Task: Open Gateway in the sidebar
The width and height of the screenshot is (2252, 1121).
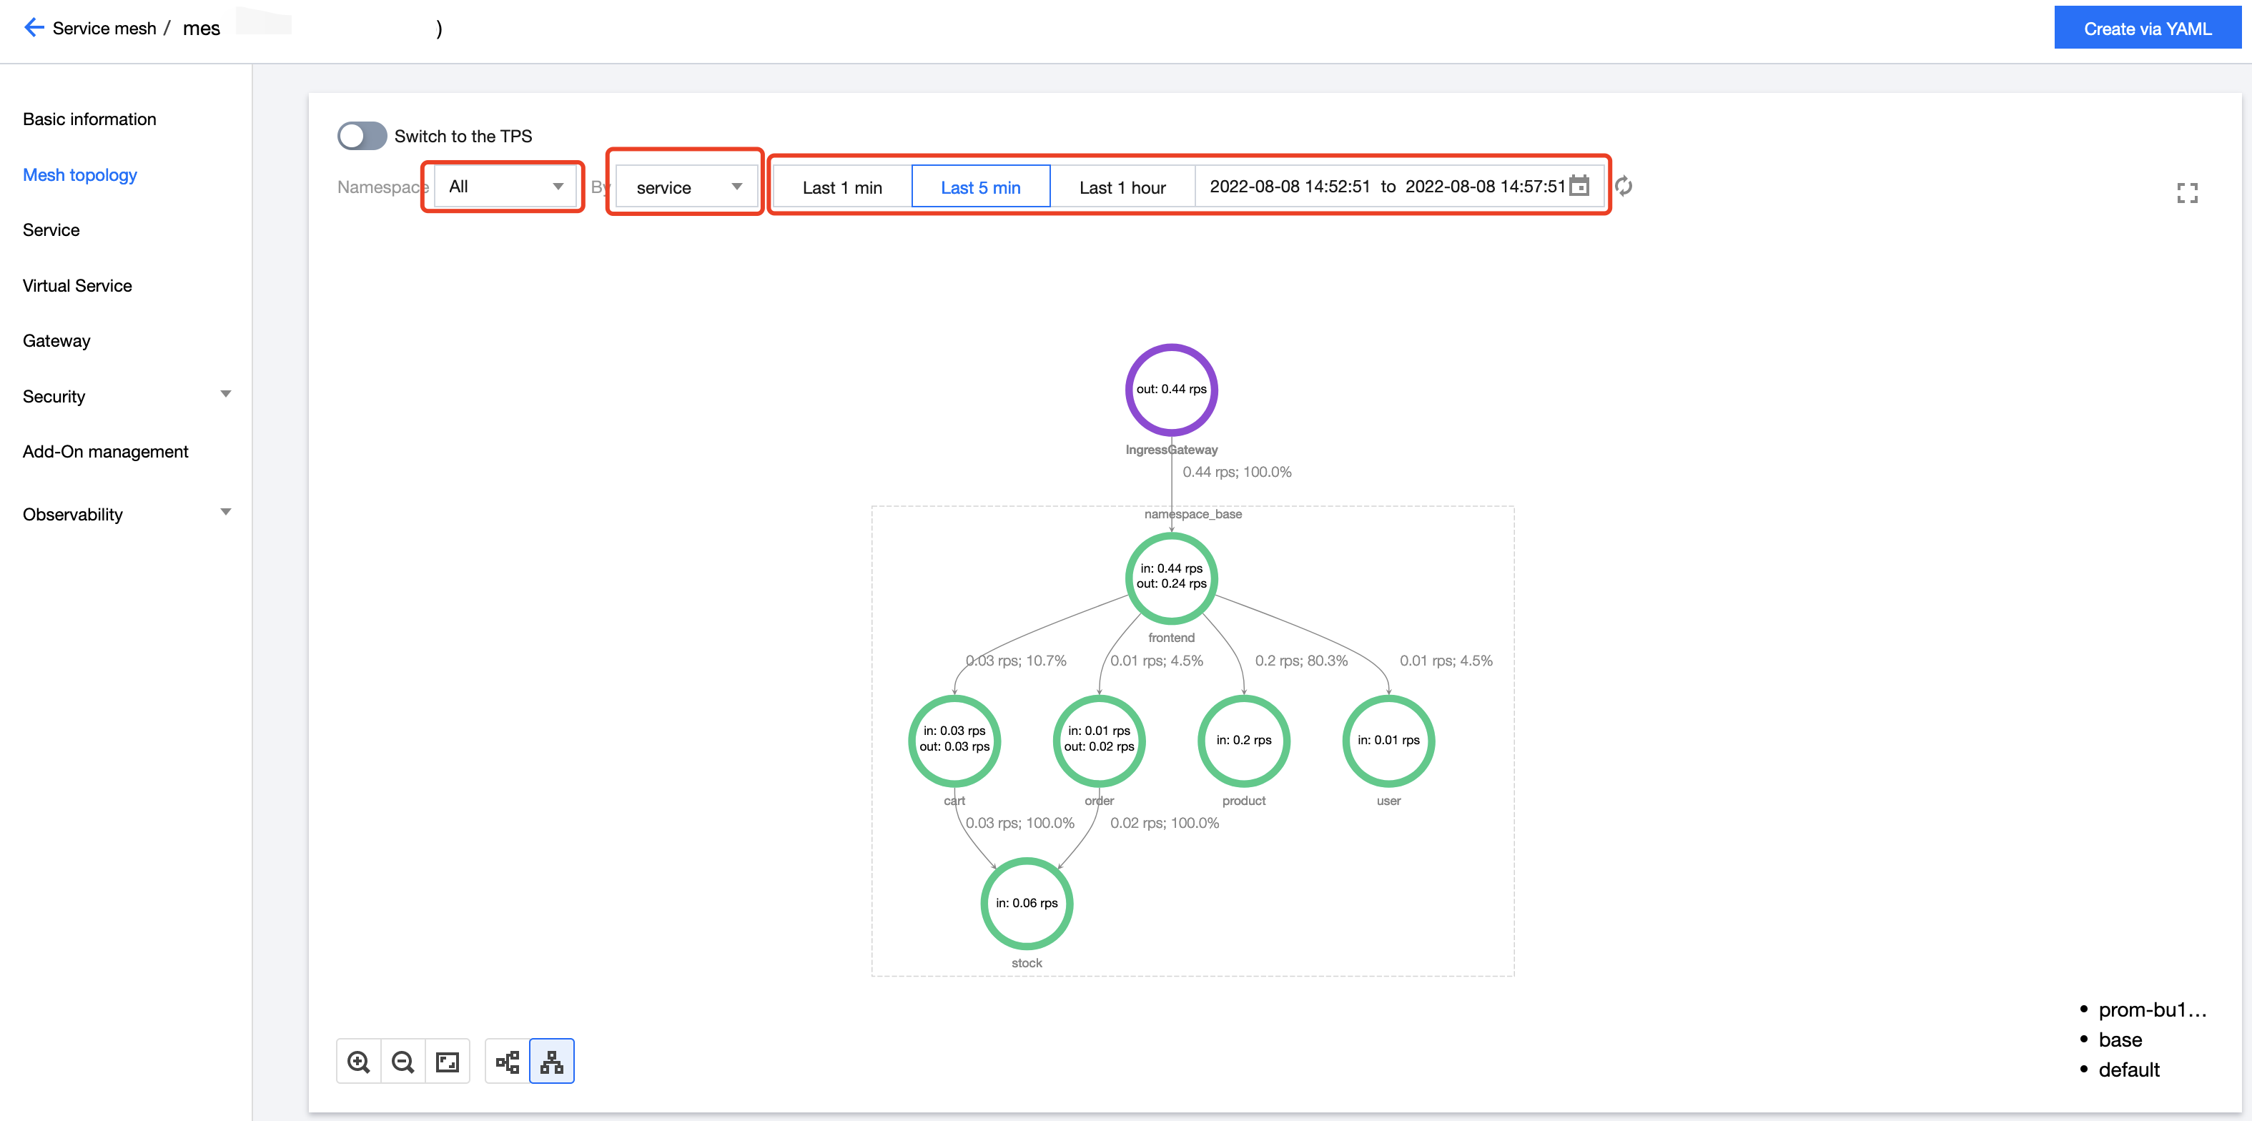Action: (x=56, y=341)
